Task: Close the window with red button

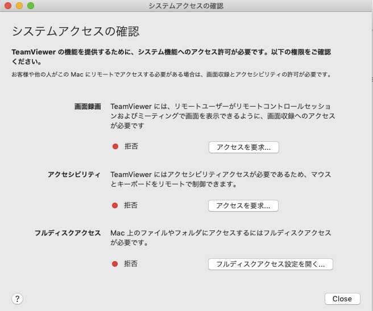Action: [x=8, y=6]
